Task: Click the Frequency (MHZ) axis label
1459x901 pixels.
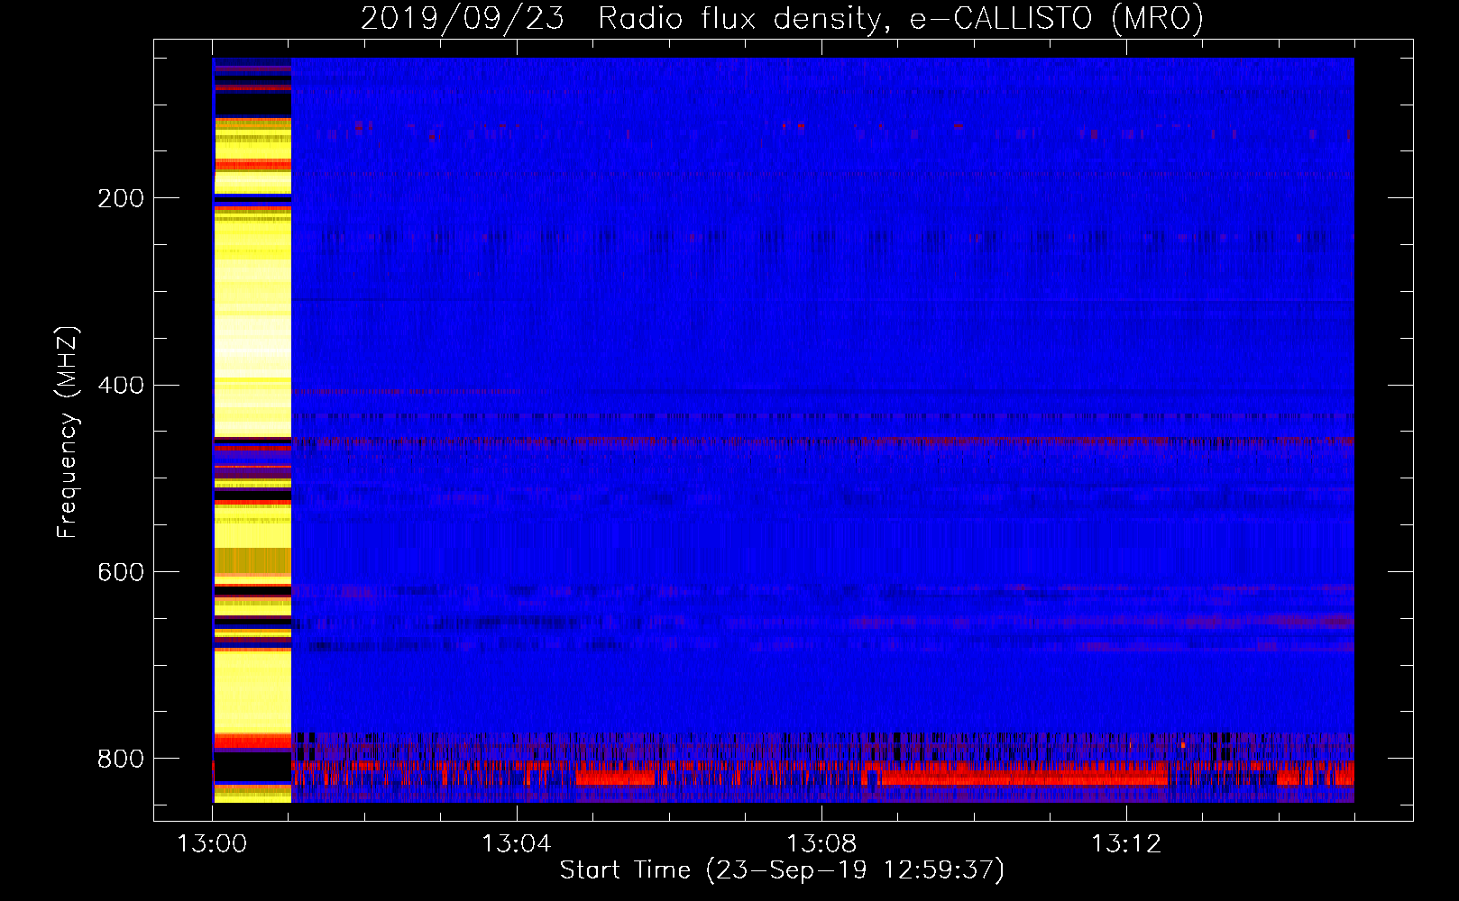Action: [x=68, y=432]
